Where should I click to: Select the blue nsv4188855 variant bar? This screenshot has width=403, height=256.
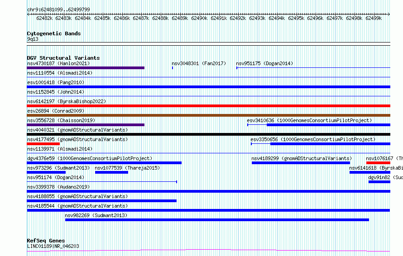(102, 201)
